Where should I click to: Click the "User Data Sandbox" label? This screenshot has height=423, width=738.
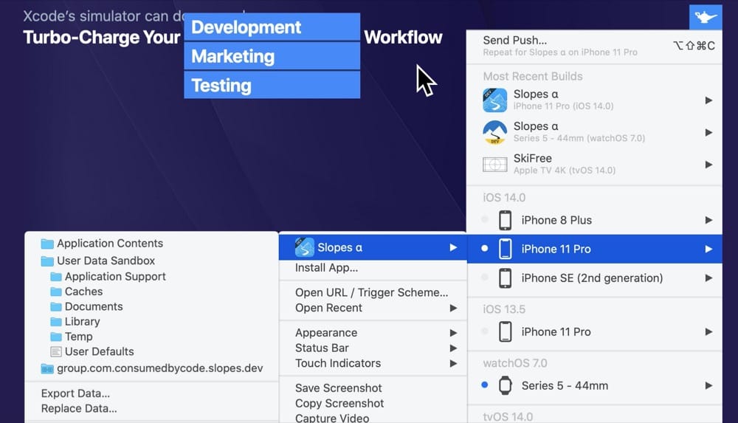[106, 261]
